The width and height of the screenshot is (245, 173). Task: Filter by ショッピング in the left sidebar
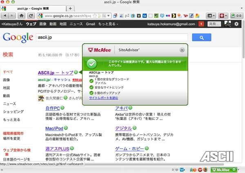13,112
